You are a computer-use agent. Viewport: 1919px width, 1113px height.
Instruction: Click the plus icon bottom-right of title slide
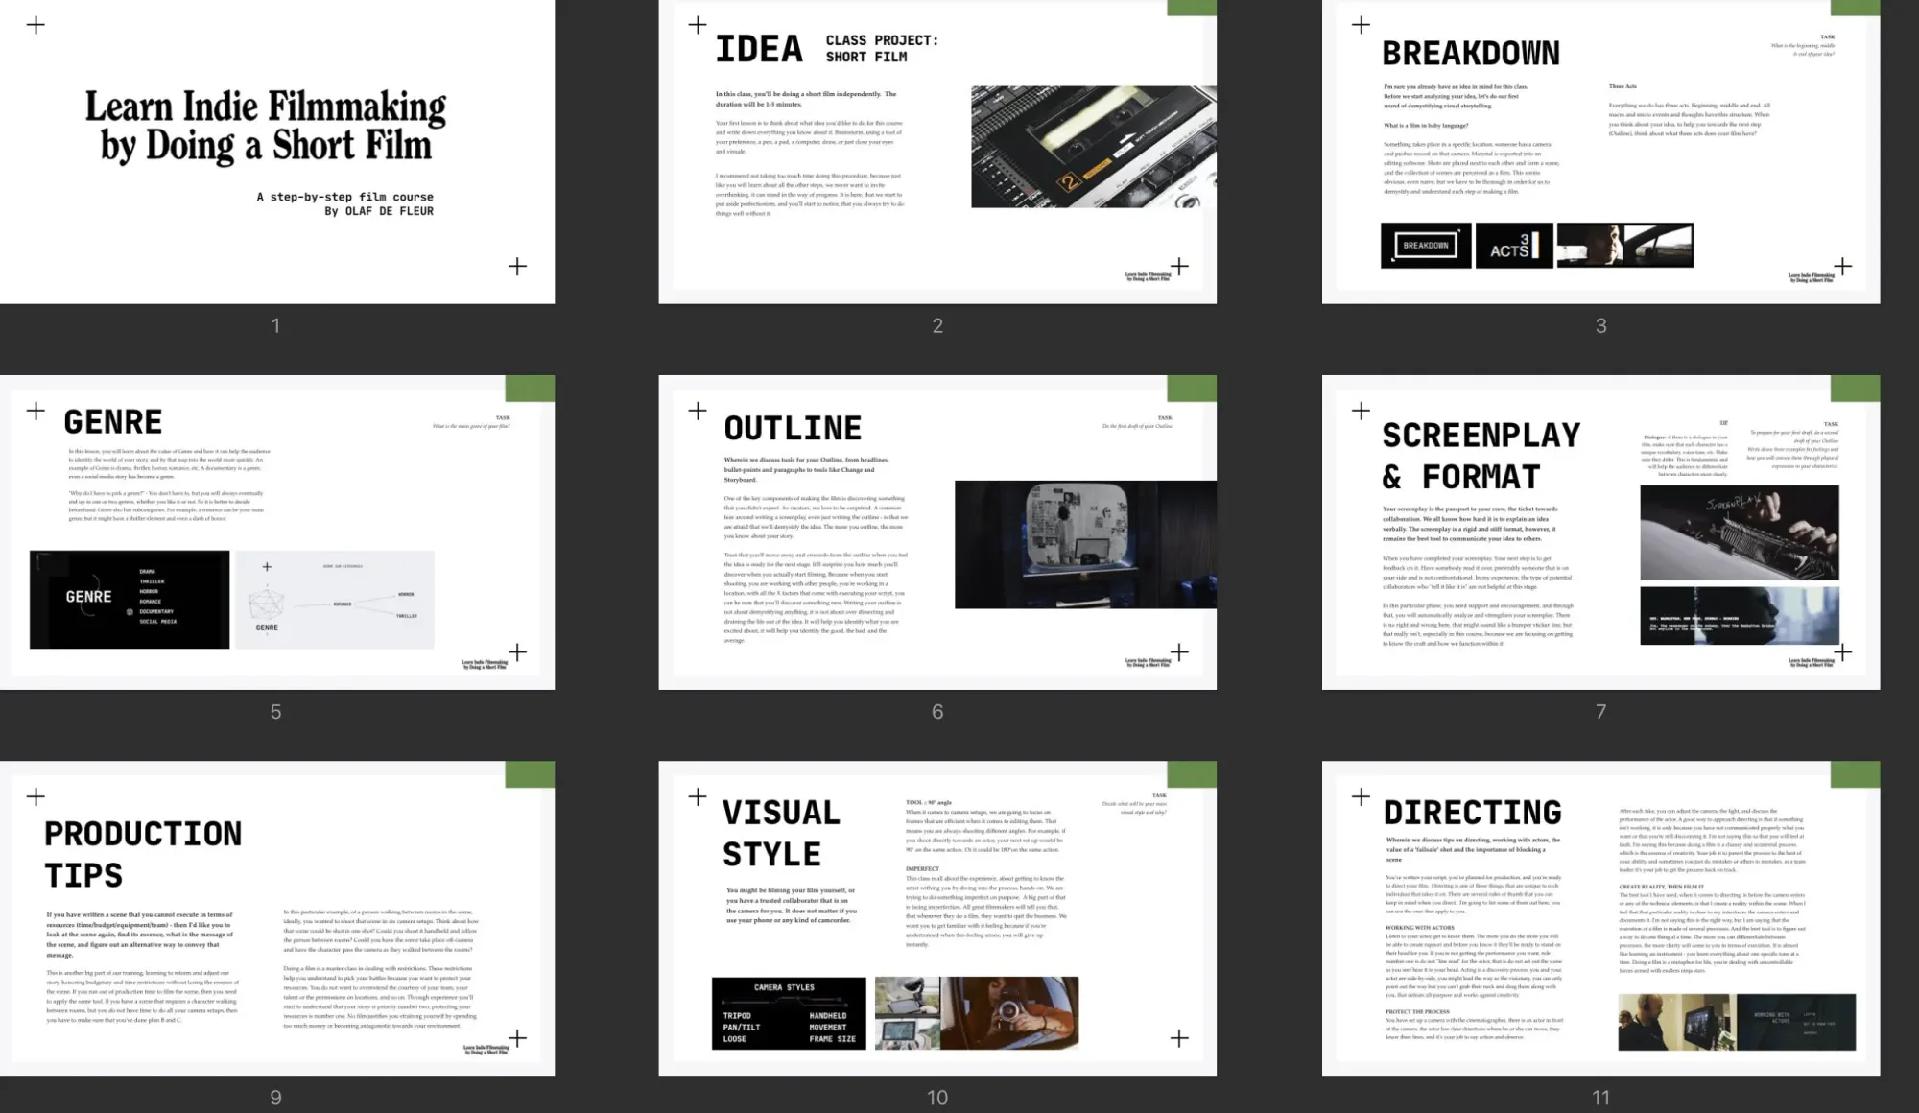point(517,267)
